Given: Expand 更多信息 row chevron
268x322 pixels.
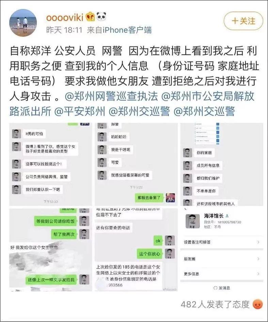Looking at the screenshot, I should click(258, 274).
